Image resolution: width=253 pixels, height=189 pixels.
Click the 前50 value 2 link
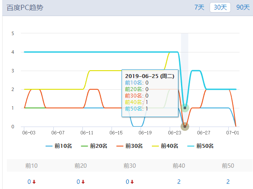click(228, 182)
